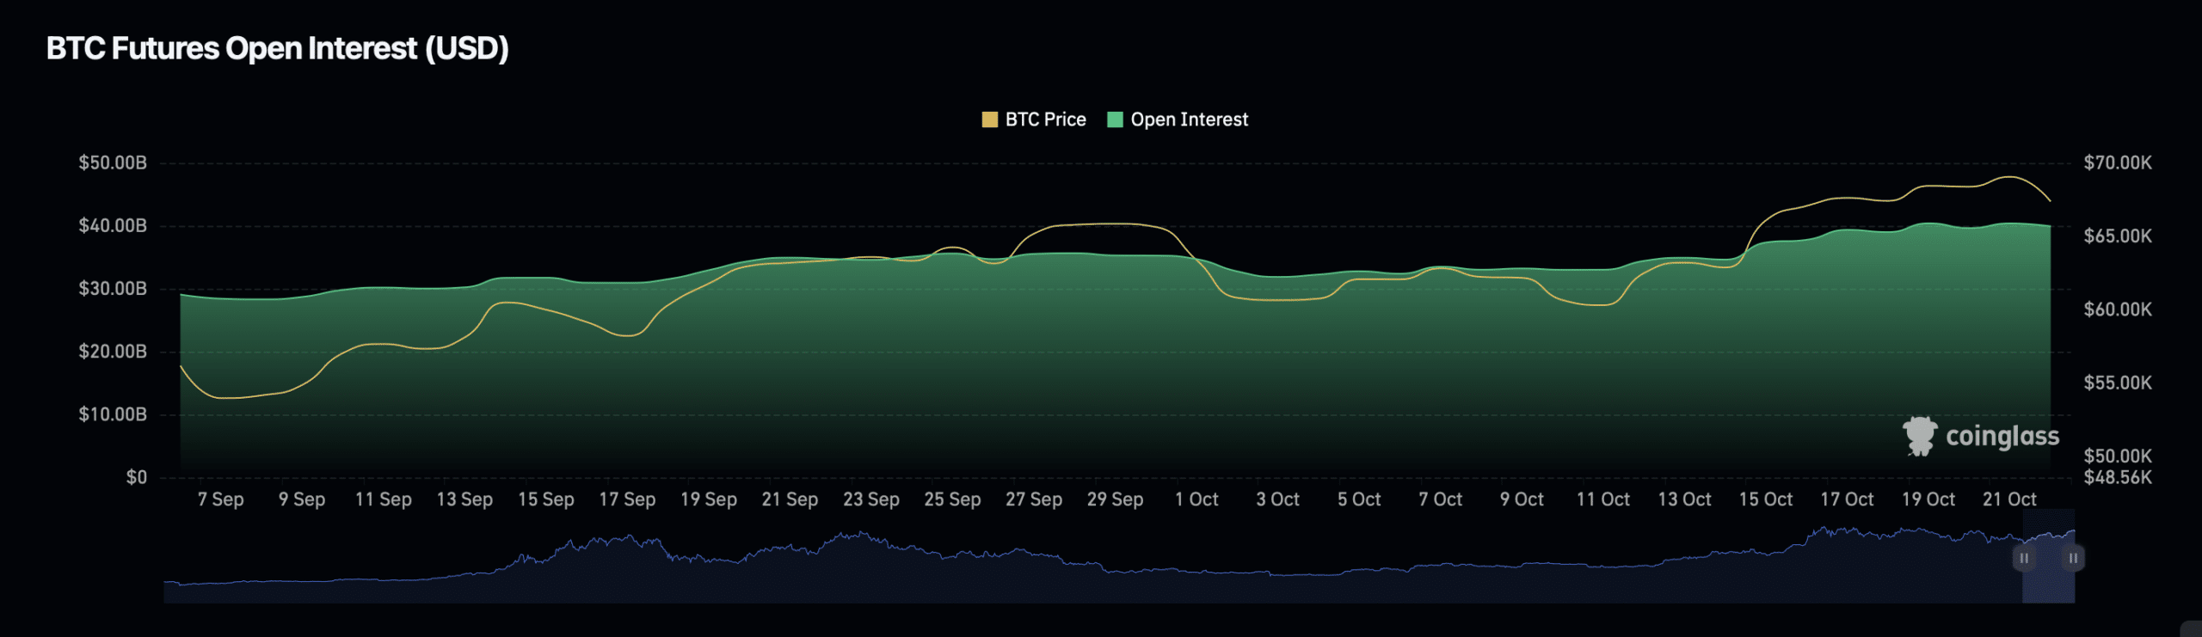Image resolution: width=2202 pixels, height=637 pixels.
Task: Click the 19 Sep date label
Action: click(x=708, y=499)
